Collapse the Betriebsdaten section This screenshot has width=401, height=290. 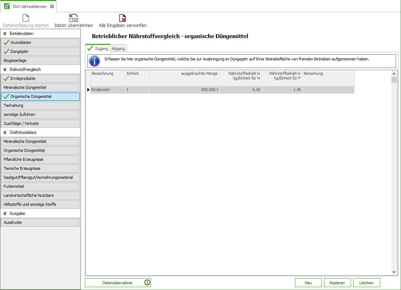tap(5, 33)
